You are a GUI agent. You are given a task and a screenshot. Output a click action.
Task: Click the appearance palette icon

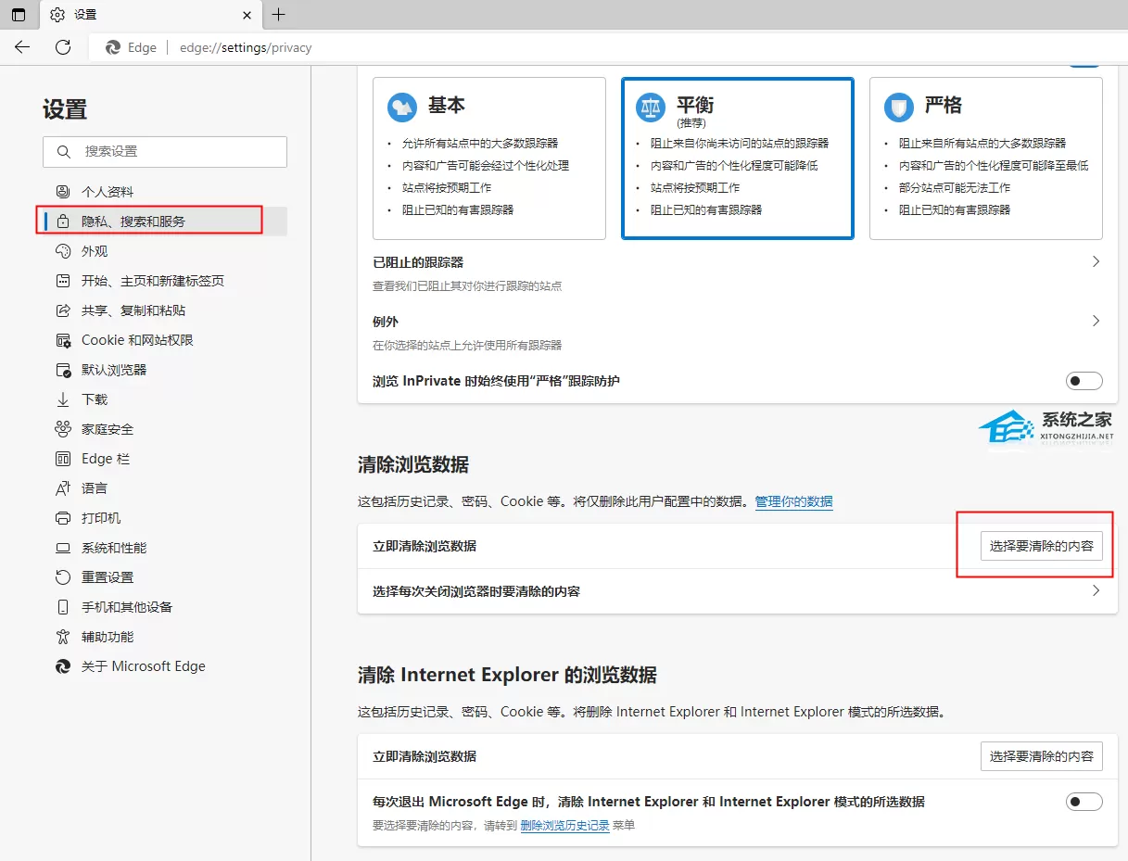(x=63, y=251)
